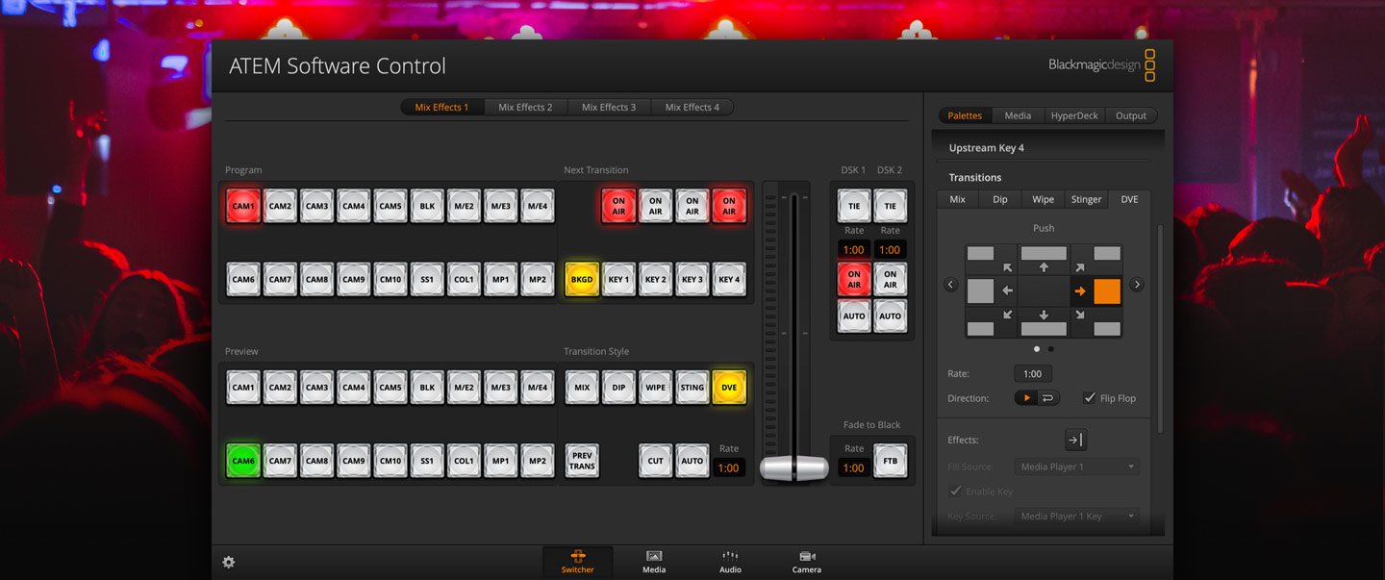Open the Camera control page
1385x580 pixels.
point(806,563)
